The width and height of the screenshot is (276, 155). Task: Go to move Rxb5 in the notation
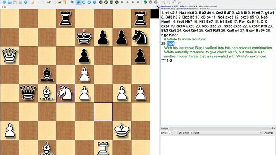pos(229,26)
